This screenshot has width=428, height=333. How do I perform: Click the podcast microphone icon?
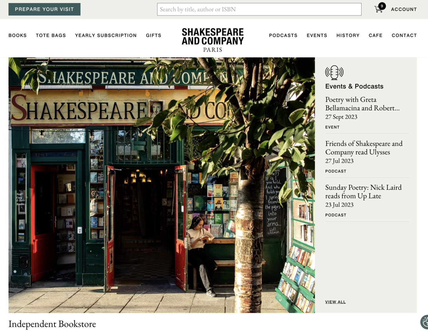(334, 72)
